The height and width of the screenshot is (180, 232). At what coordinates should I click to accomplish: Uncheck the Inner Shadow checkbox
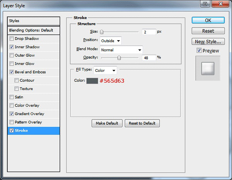(x=12, y=47)
